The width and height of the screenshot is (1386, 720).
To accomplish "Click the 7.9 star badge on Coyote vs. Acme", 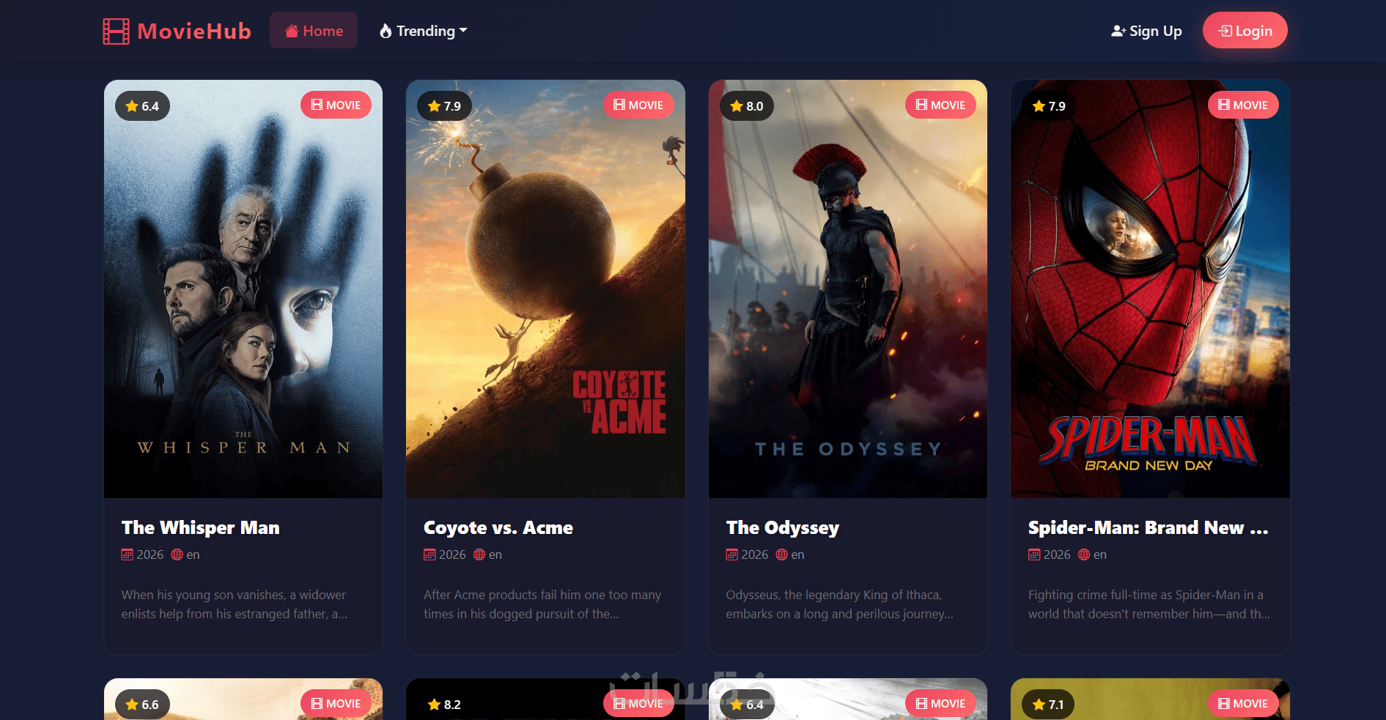I will pos(445,106).
